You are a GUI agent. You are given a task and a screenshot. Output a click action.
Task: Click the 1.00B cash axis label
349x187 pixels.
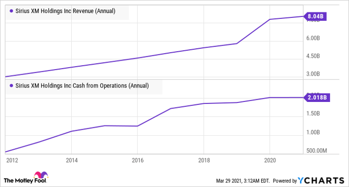(313, 132)
